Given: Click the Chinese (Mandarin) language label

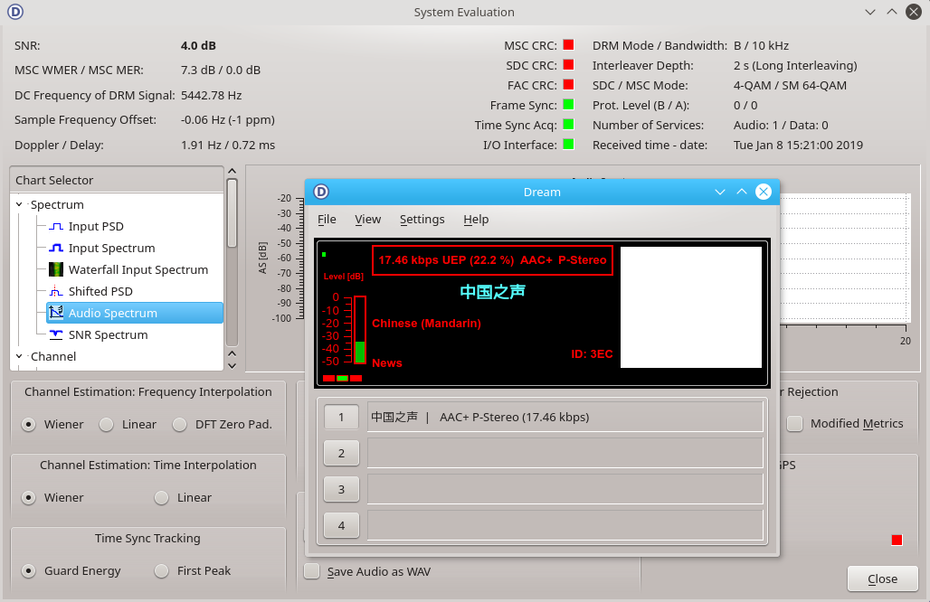Looking at the screenshot, I should 426,324.
